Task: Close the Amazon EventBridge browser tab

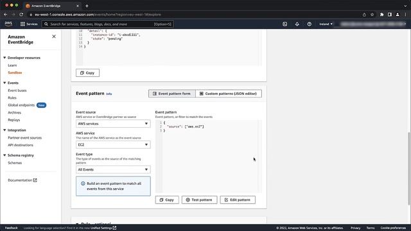Action: click(x=77, y=6)
